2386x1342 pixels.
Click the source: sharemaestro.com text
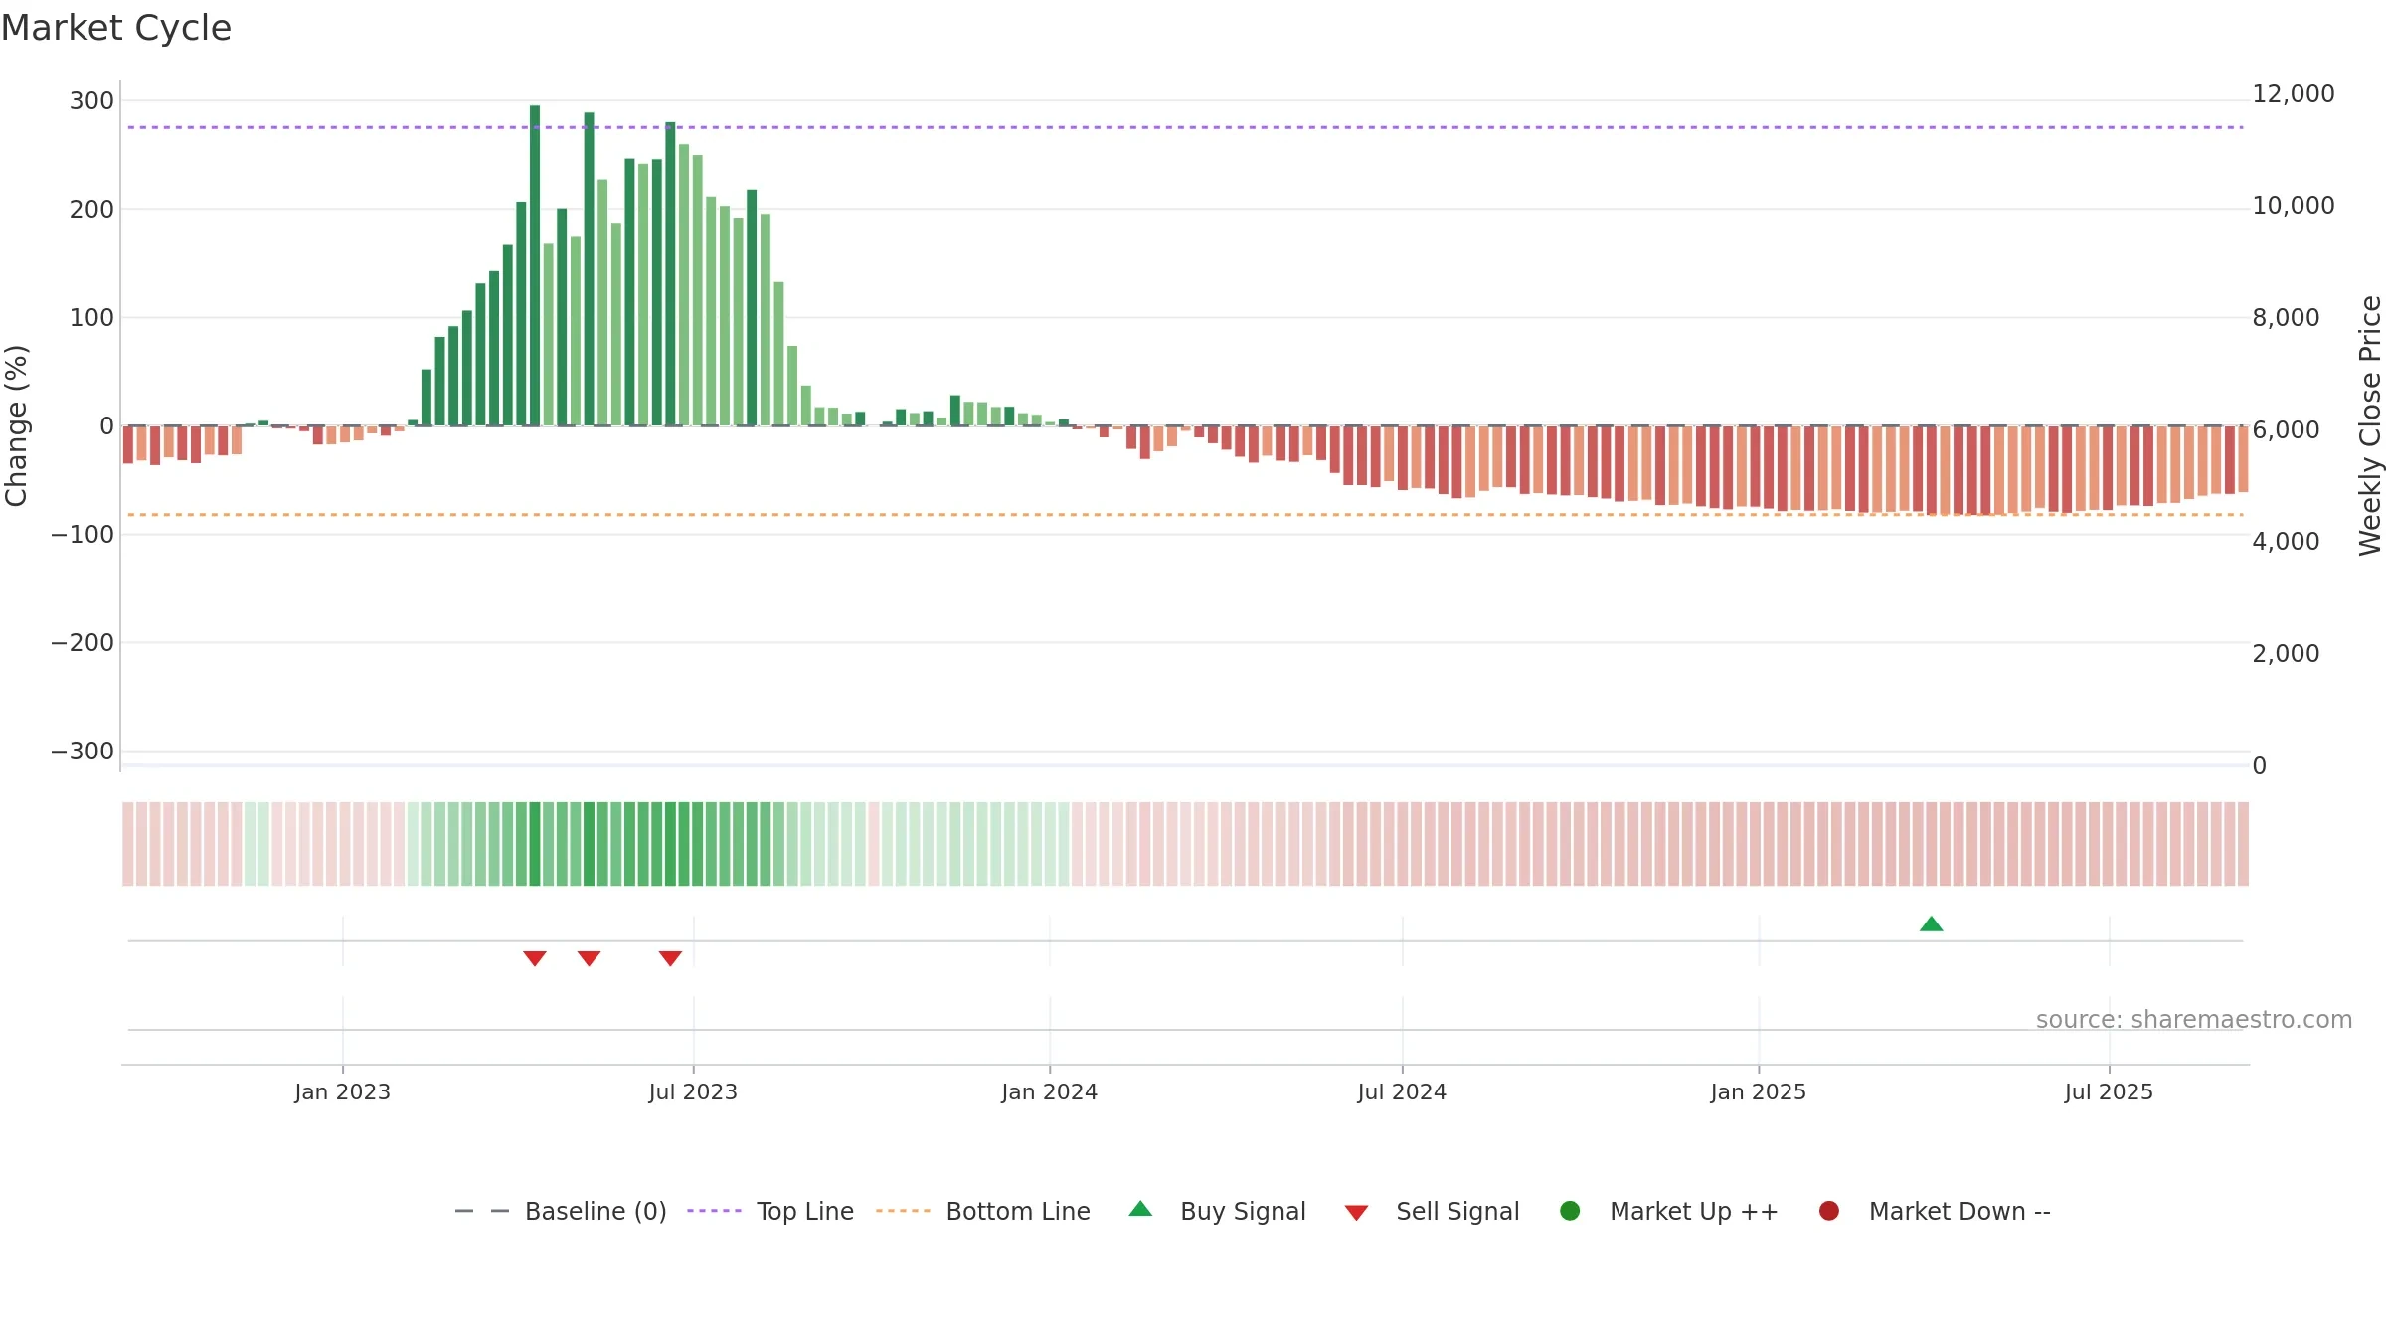[2194, 1019]
